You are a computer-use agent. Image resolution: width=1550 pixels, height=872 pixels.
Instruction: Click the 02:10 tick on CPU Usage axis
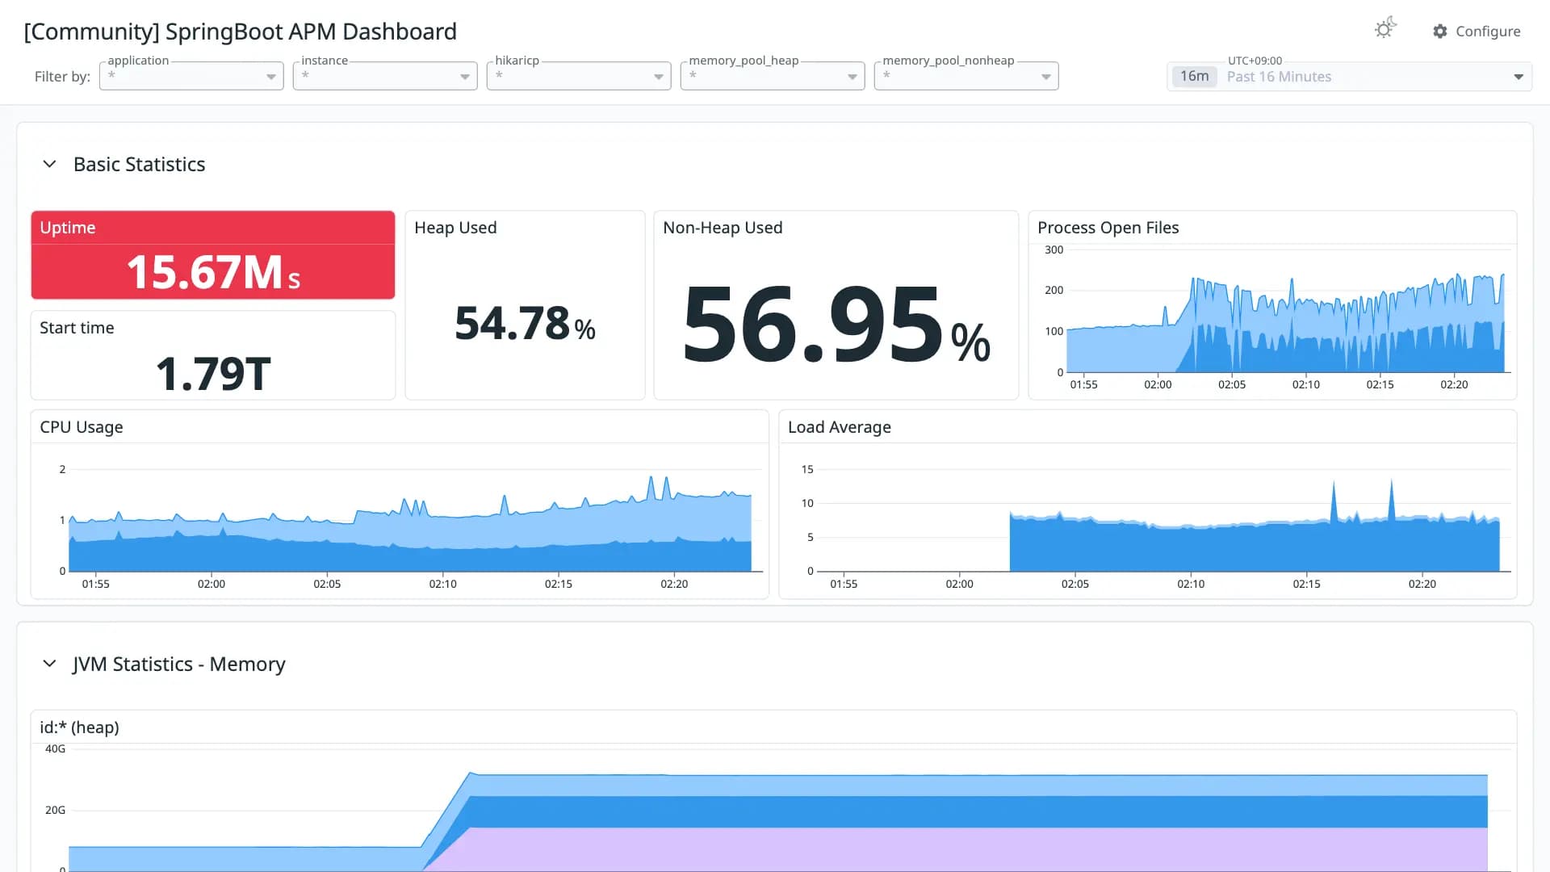tap(442, 584)
